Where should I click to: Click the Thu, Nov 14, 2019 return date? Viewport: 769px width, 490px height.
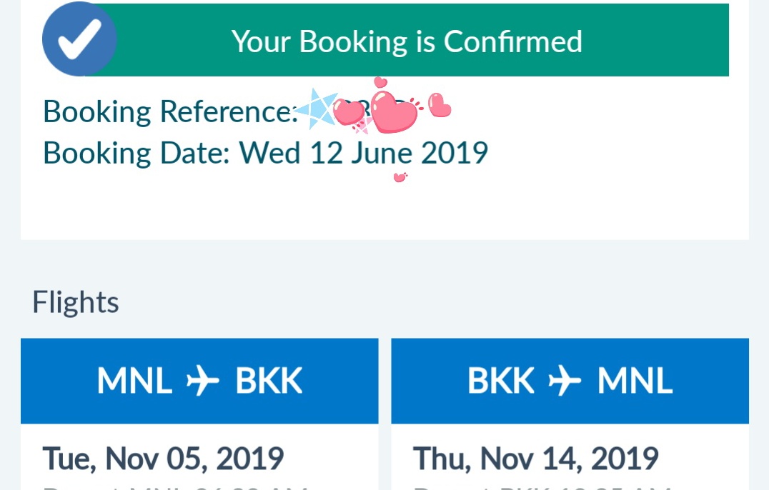click(x=536, y=459)
